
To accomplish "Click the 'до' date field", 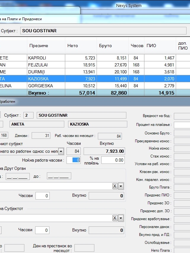I will tap(59, 176).
